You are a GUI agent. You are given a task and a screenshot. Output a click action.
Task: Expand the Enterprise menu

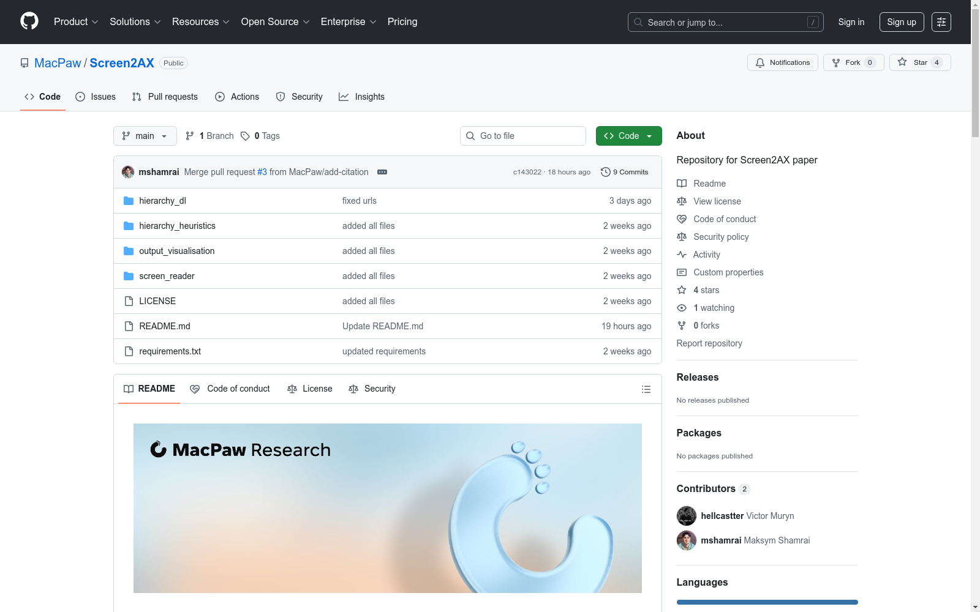(349, 22)
